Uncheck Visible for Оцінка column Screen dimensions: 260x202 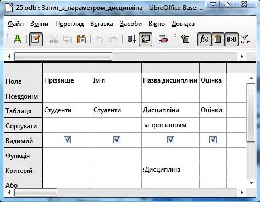[x=213, y=139]
